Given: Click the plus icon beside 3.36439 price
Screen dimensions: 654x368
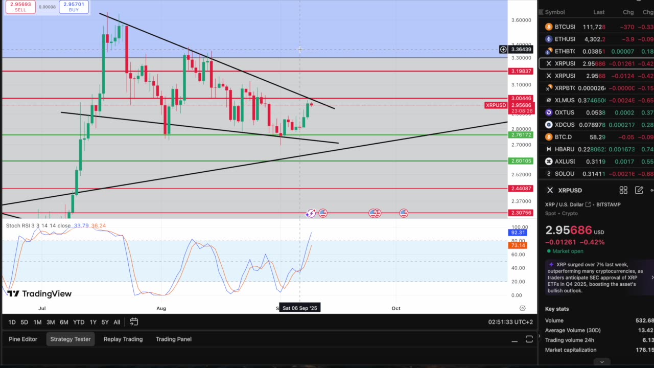Looking at the screenshot, I should (503, 50).
